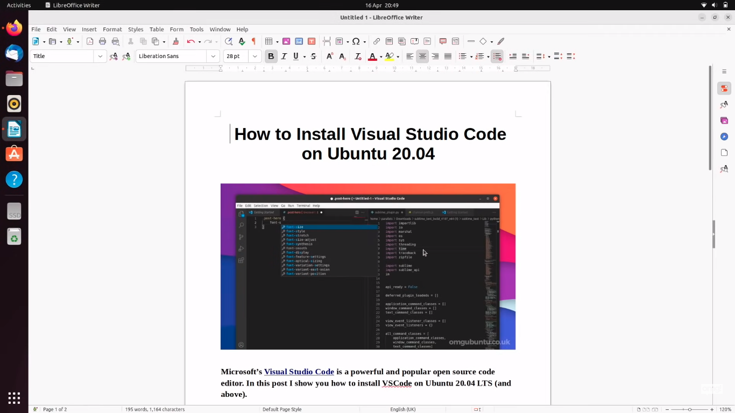Toggle Strikethrough formatting

(313, 56)
